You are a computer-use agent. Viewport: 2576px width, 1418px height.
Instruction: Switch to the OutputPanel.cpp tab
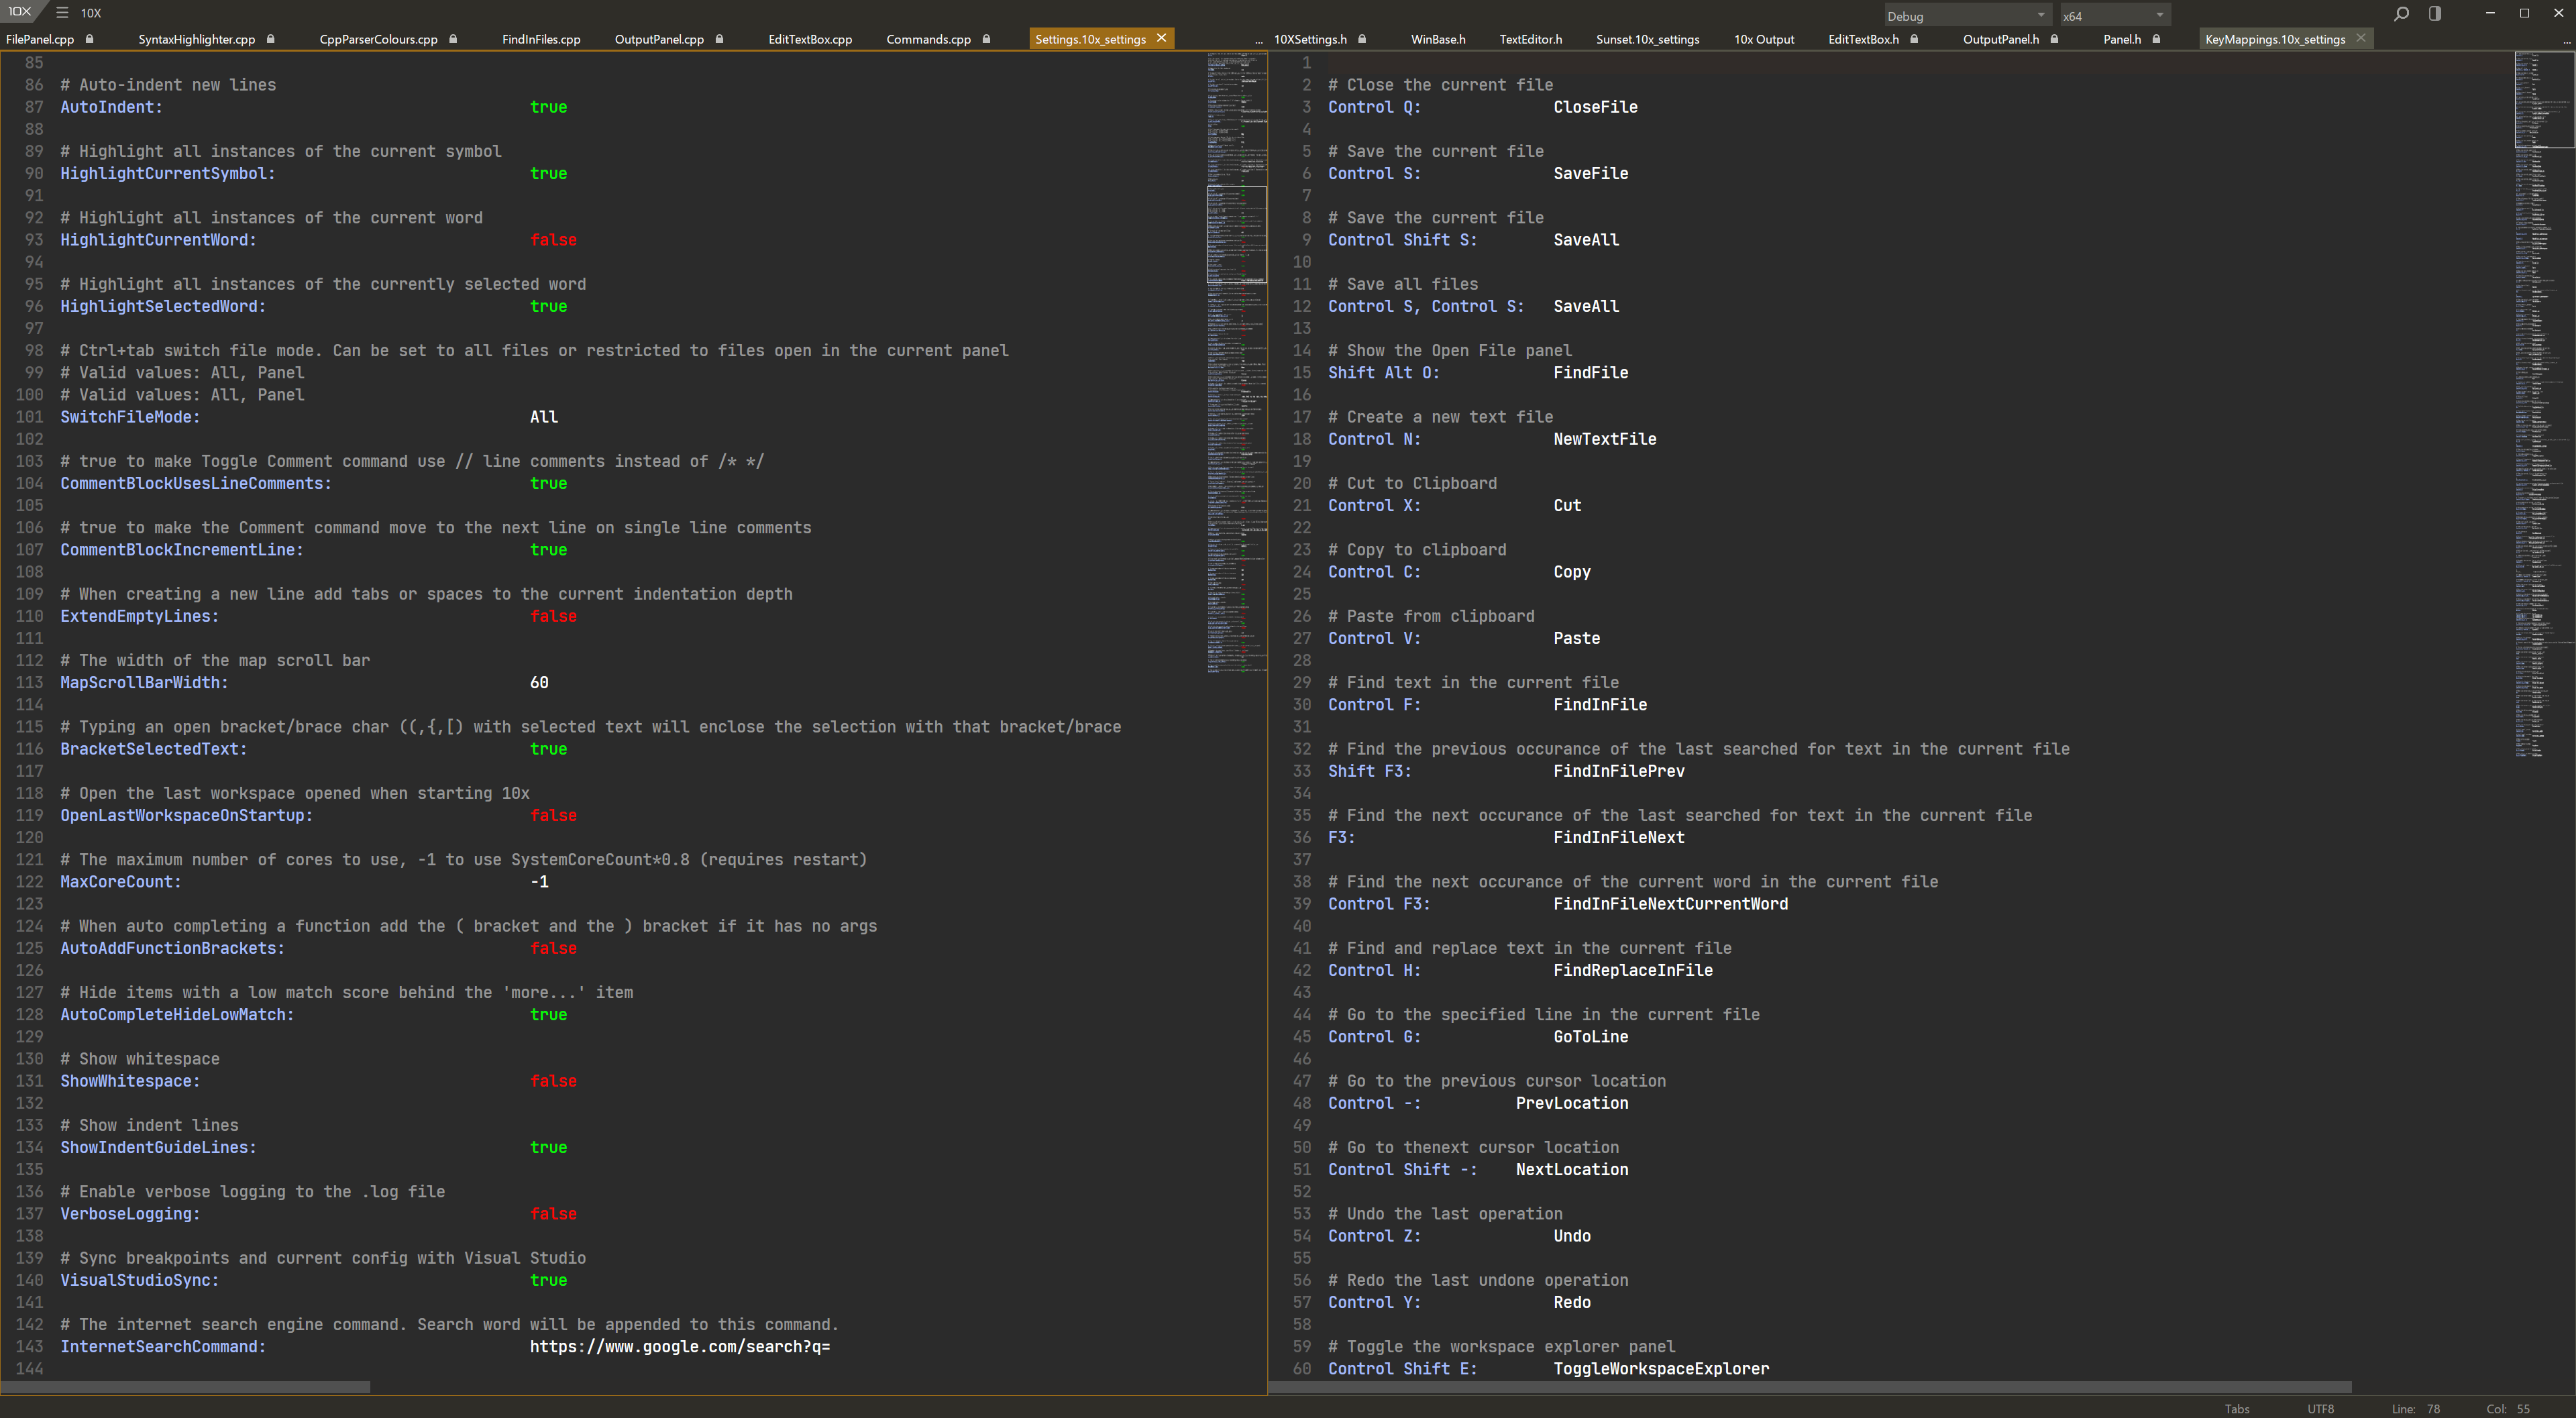pos(659,39)
